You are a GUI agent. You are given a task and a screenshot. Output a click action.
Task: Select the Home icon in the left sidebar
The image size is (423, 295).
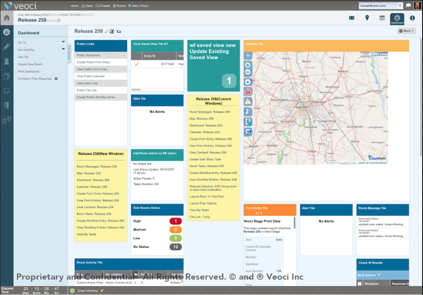point(6,17)
